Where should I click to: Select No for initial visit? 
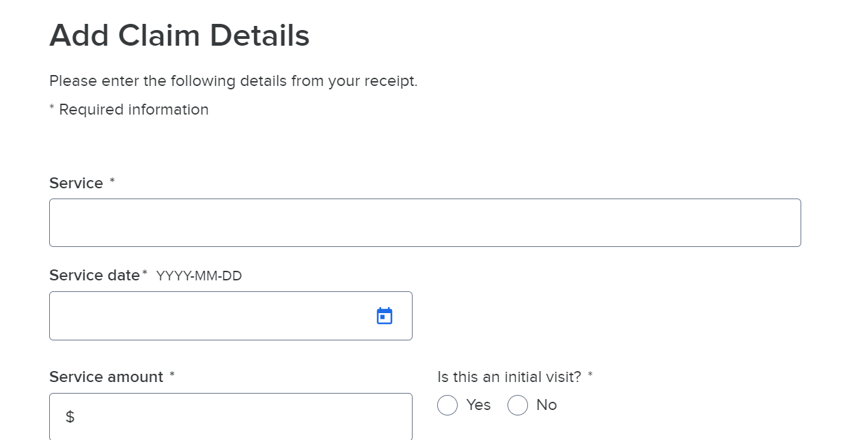coord(518,405)
